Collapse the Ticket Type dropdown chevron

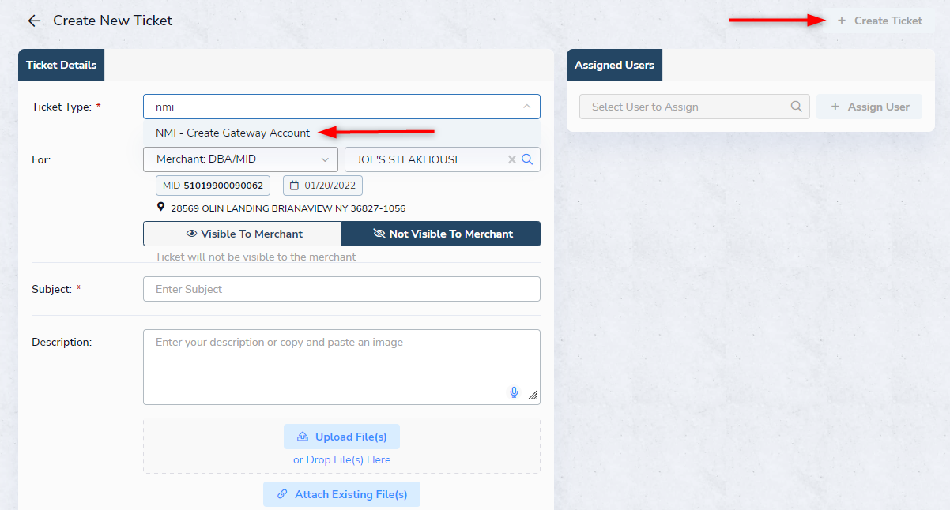(527, 107)
